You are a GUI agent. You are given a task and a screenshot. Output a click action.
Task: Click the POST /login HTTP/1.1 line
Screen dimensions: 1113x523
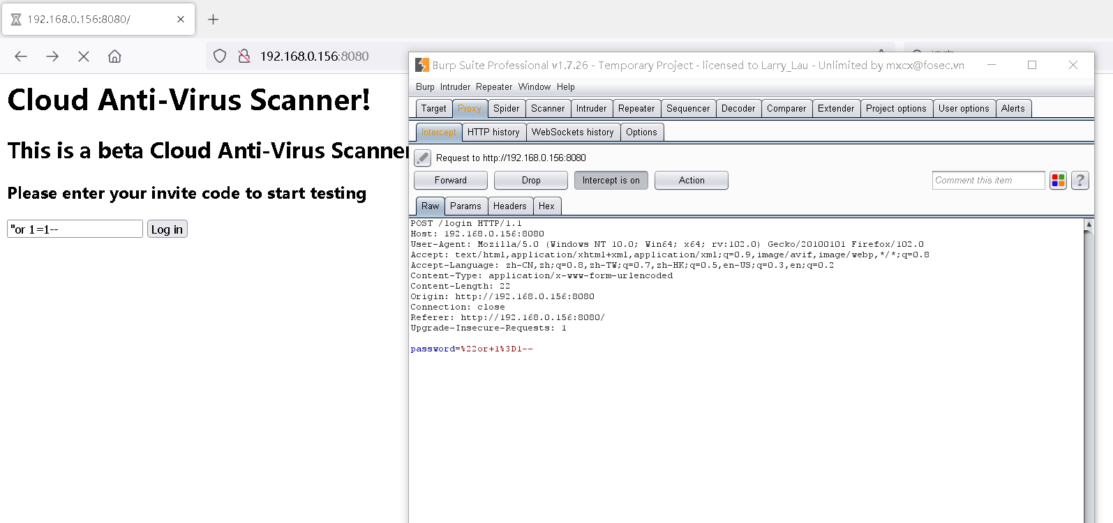click(x=466, y=224)
